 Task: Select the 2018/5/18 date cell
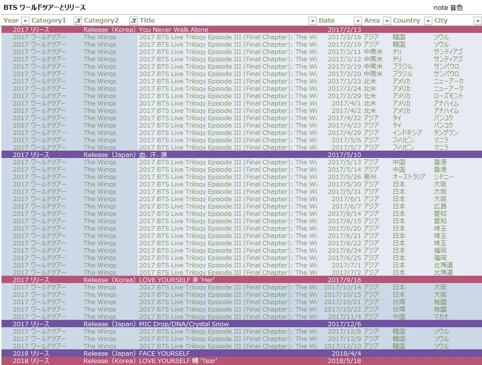tap(344, 361)
